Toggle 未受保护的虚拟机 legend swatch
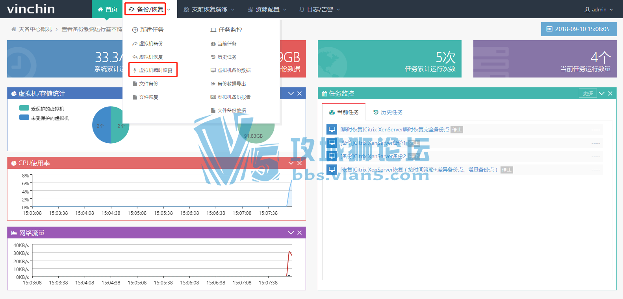This screenshot has width=623, height=299. tap(24, 118)
